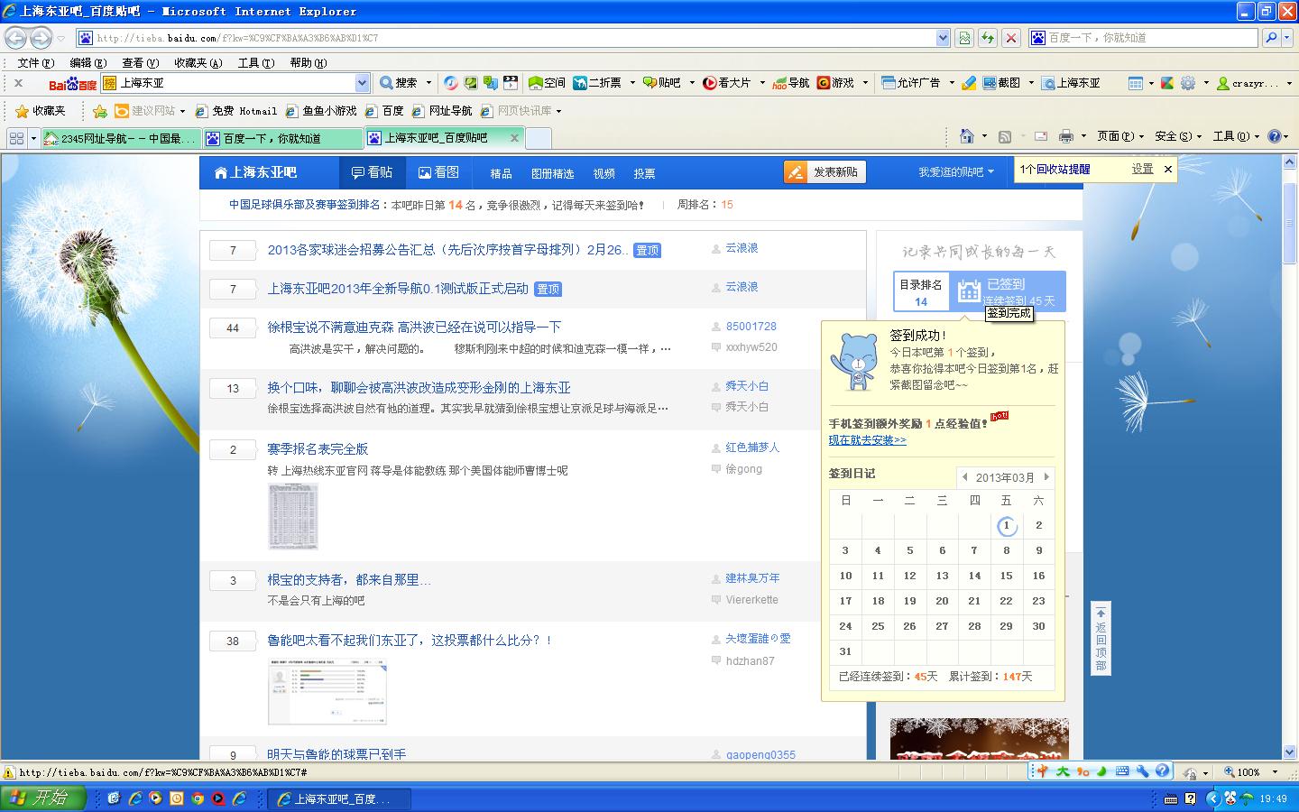Open thread 徐根宝说不满意迪克森
The image size is (1299, 812).
(414, 327)
